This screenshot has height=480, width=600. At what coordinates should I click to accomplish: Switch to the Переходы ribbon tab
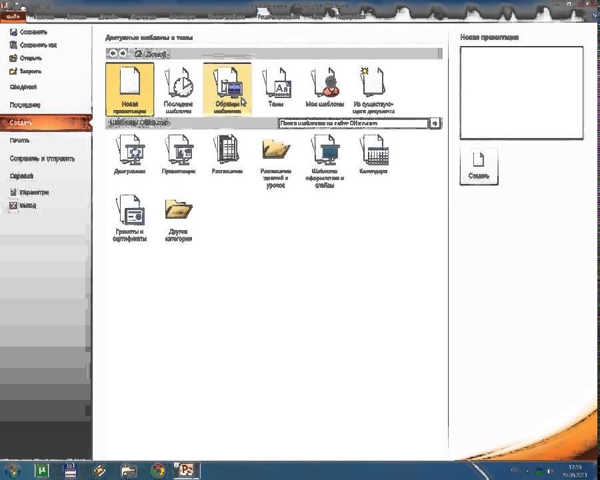pos(143,17)
